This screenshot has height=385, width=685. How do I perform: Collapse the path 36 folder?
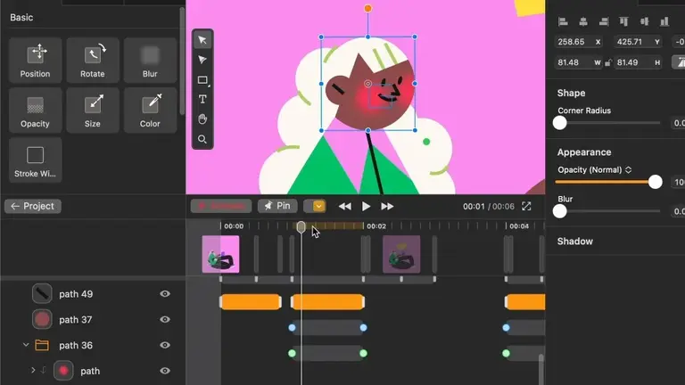26,345
